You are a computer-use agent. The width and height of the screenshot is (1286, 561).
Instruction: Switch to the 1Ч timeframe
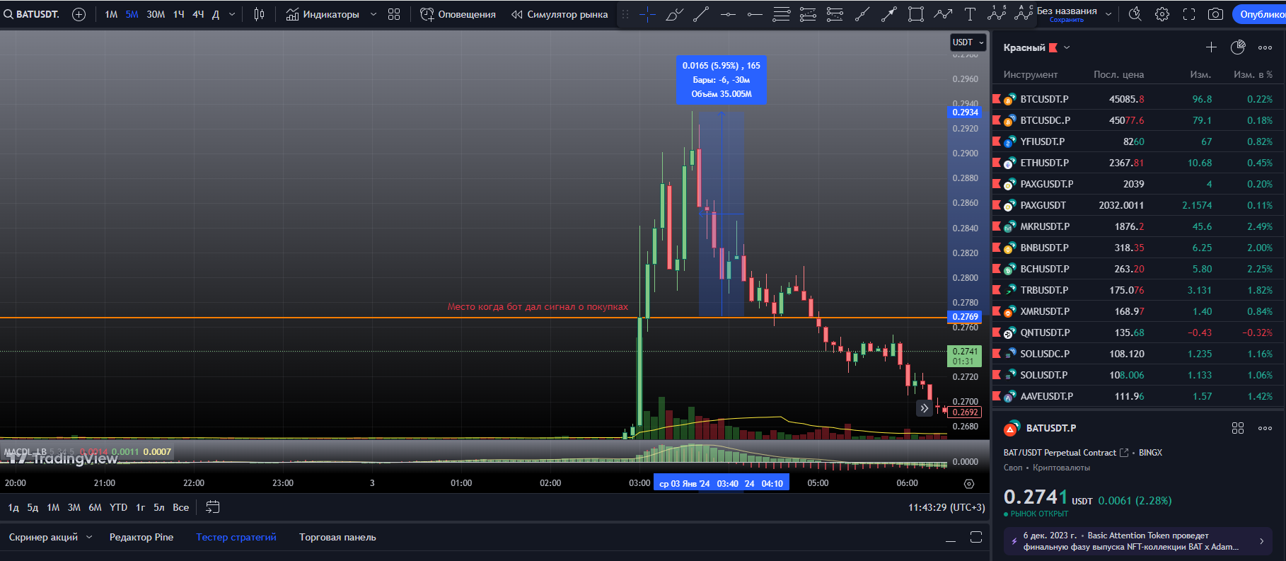click(x=179, y=14)
